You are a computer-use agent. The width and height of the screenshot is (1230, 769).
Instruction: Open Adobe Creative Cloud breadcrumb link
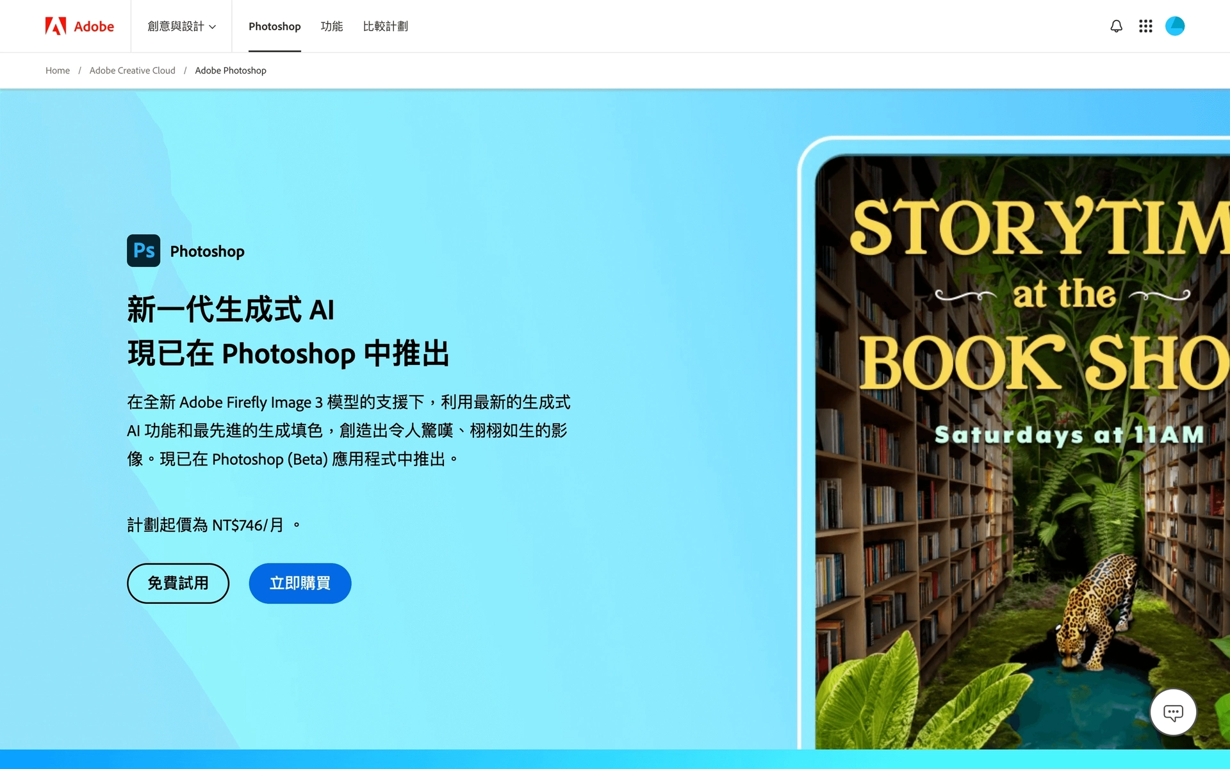click(133, 70)
